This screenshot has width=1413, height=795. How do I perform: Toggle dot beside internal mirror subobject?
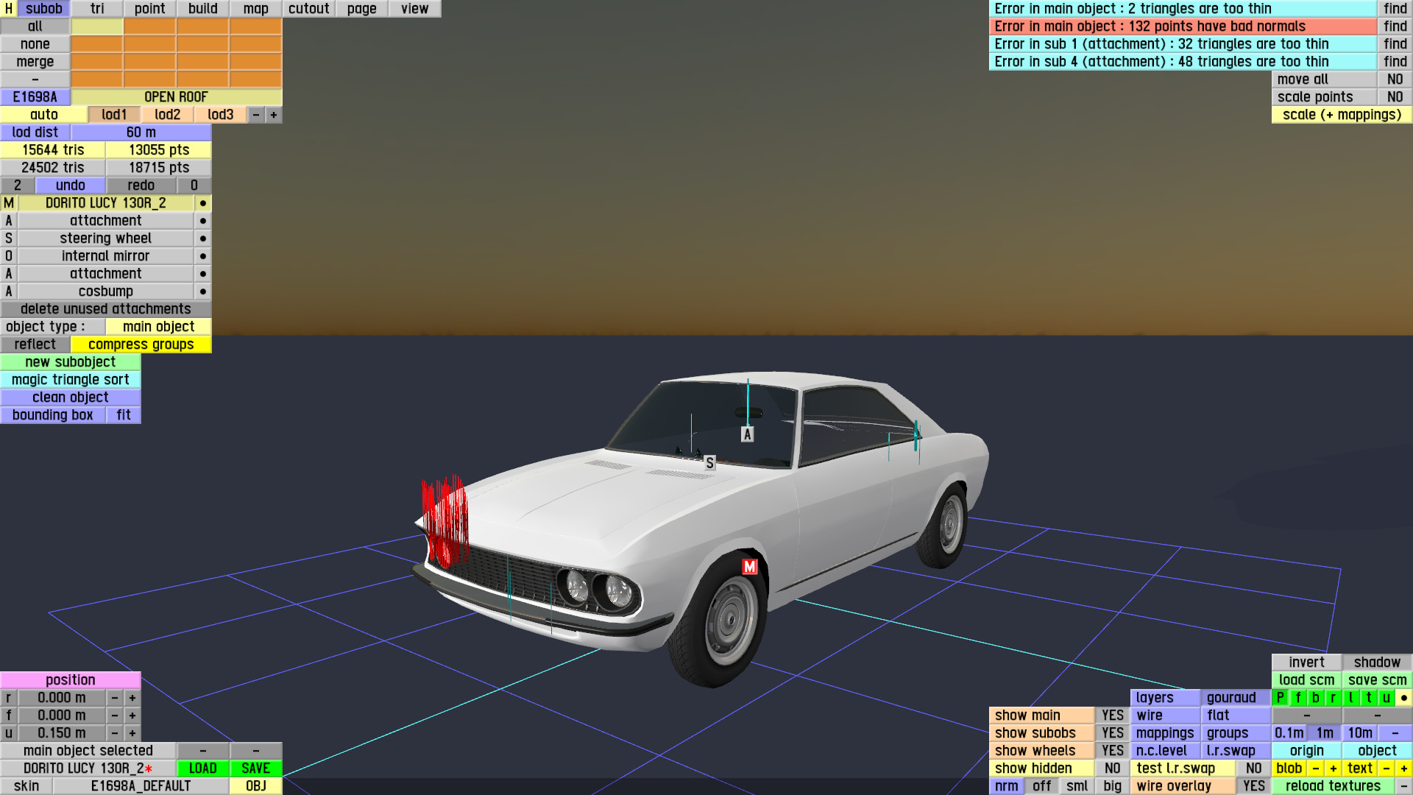[202, 256]
